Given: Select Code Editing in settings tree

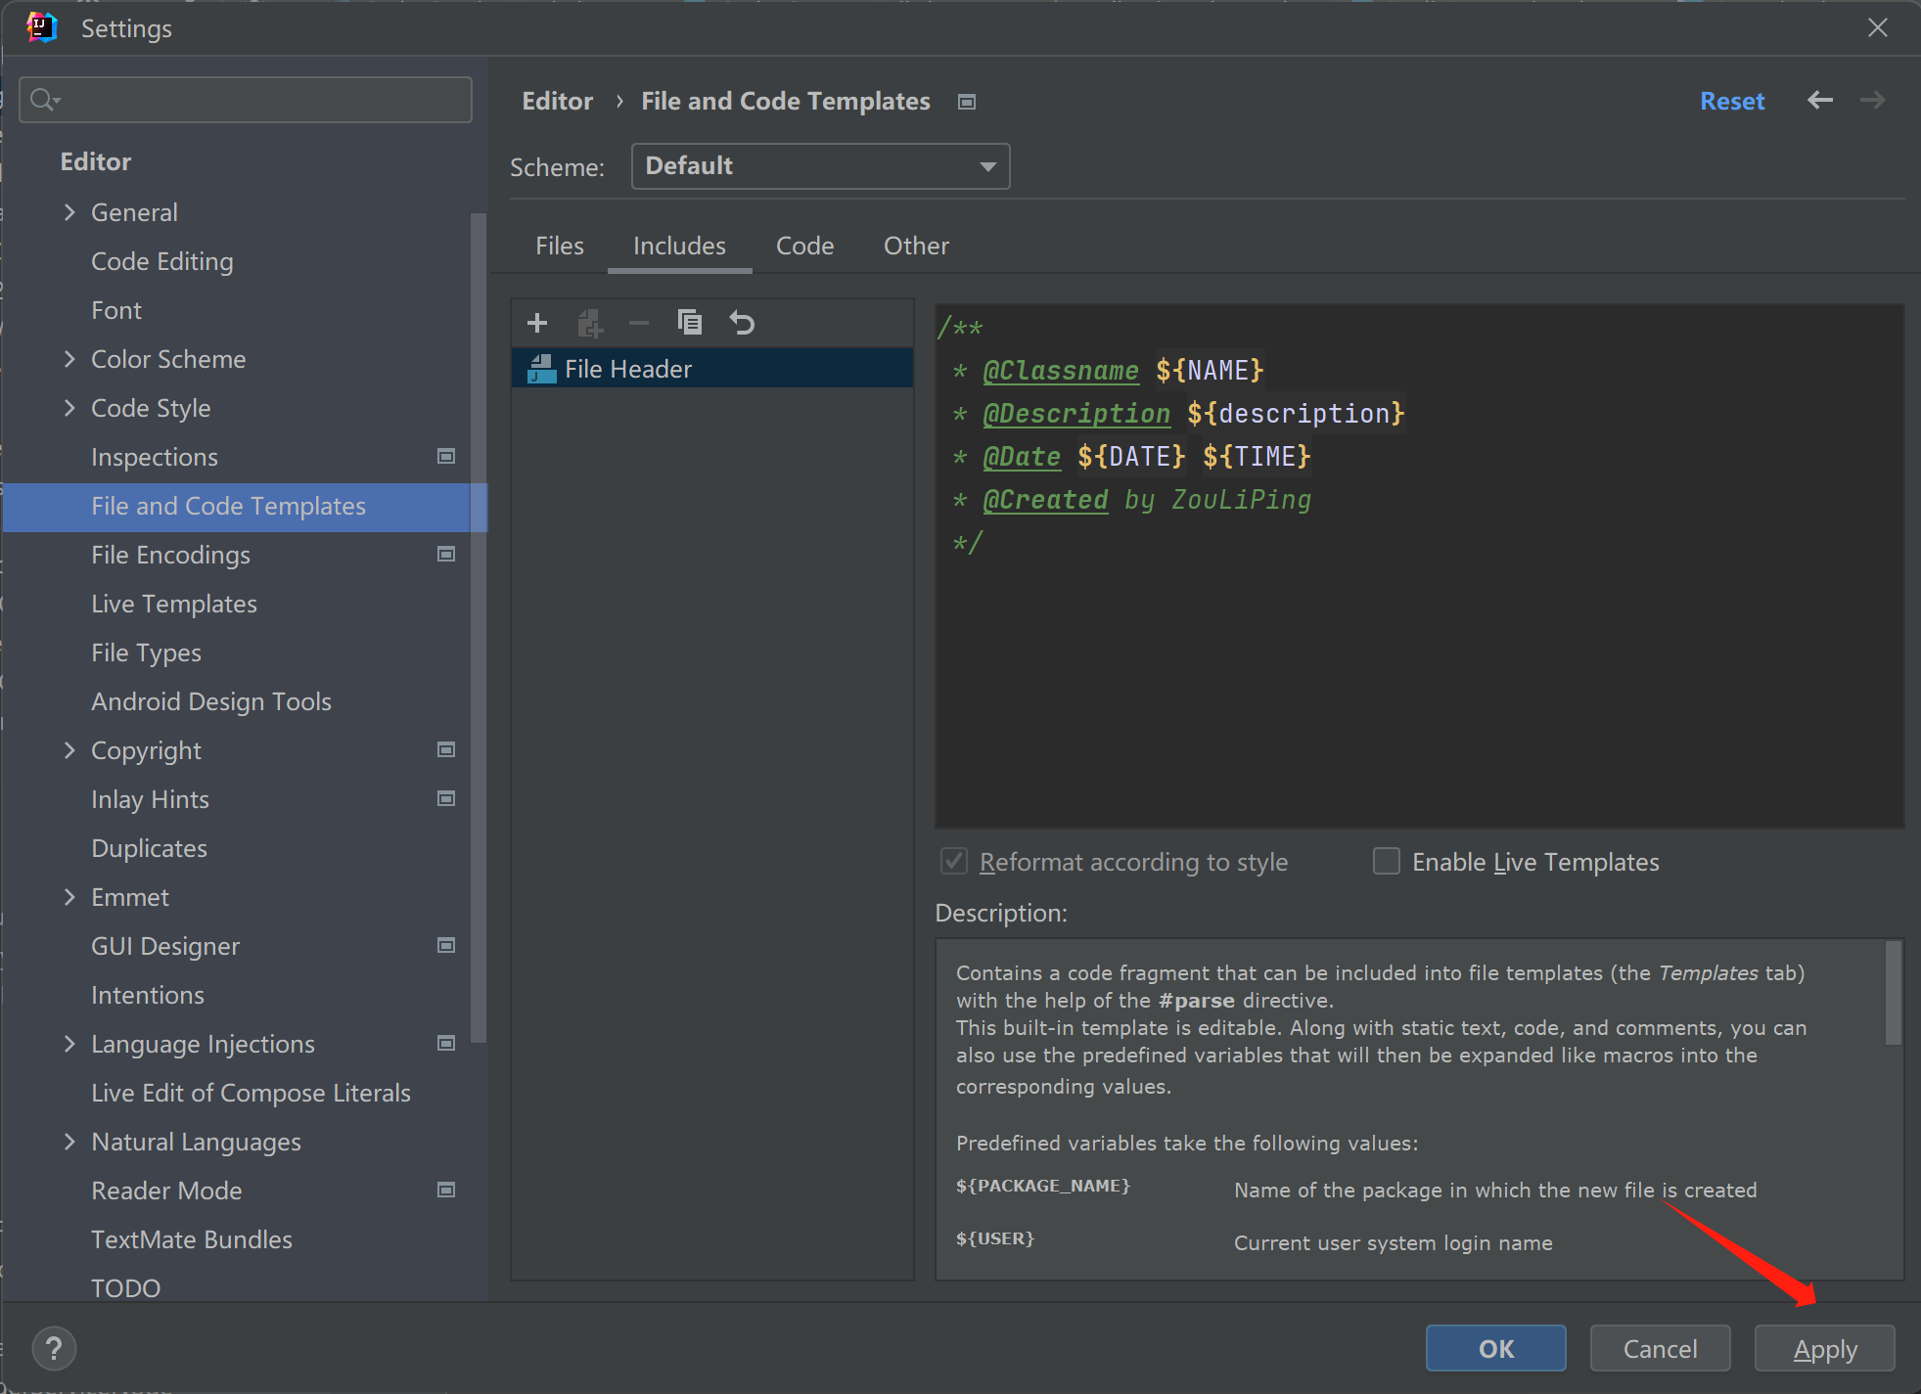Looking at the screenshot, I should click(x=161, y=261).
